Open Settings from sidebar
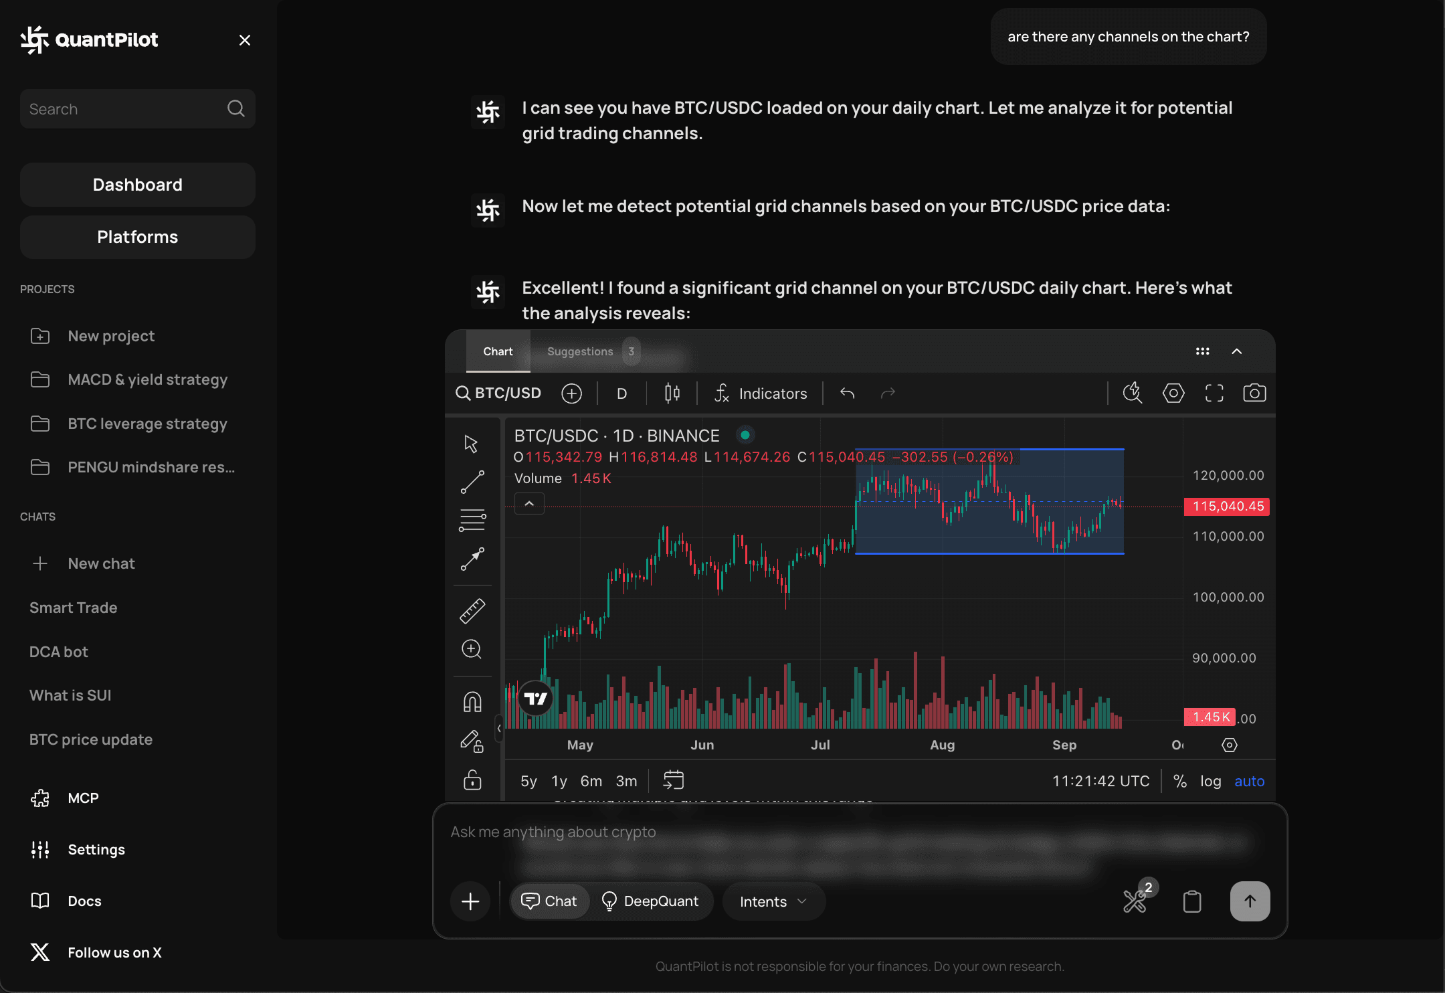This screenshot has height=993, width=1445. point(78,849)
